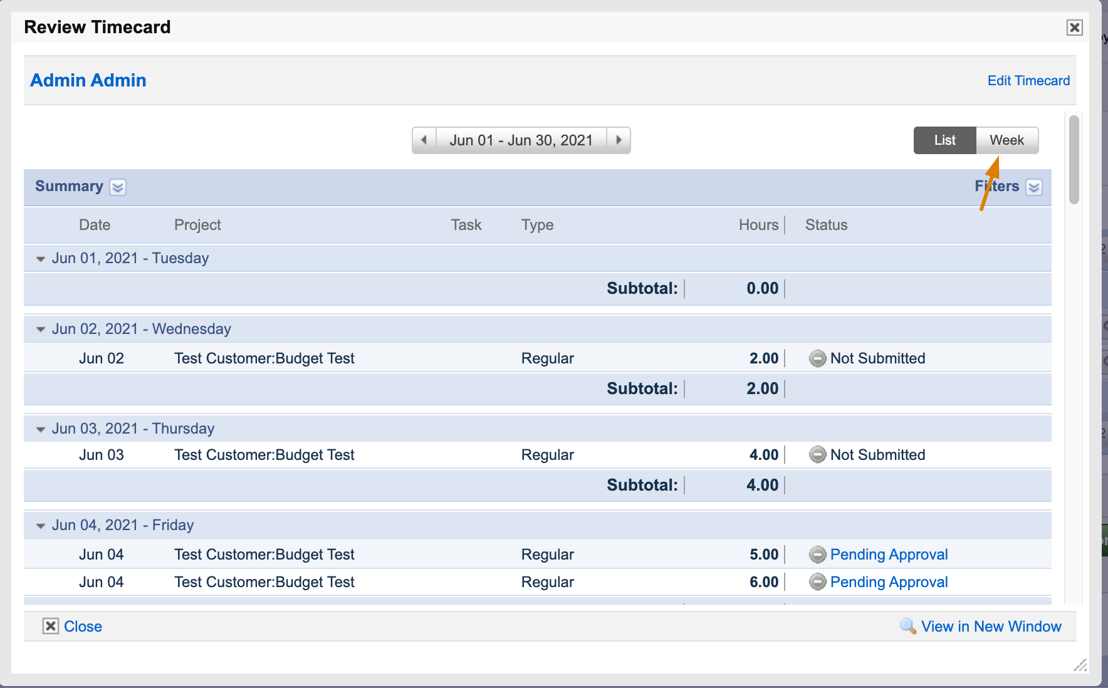Click status icon for Jun 02 entry
Image resolution: width=1108 pixels, height=688 pixels.
point(817,358)
